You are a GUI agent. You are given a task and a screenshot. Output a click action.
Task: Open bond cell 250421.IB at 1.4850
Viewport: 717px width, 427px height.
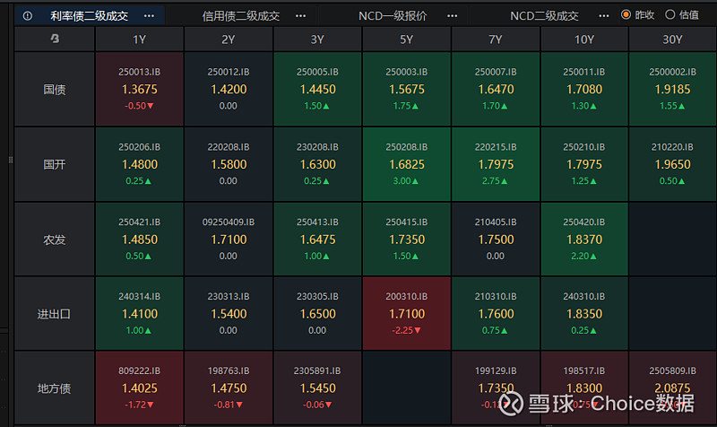pos(140,240)
